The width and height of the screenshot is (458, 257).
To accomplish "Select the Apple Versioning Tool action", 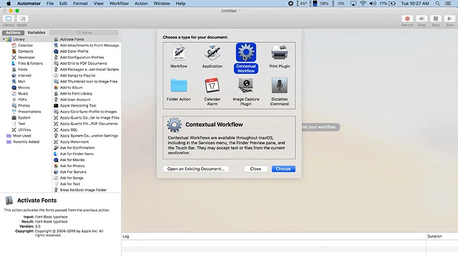I will pos(78,106).
